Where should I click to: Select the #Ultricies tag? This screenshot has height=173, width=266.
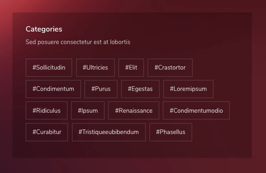click(95, 68)
